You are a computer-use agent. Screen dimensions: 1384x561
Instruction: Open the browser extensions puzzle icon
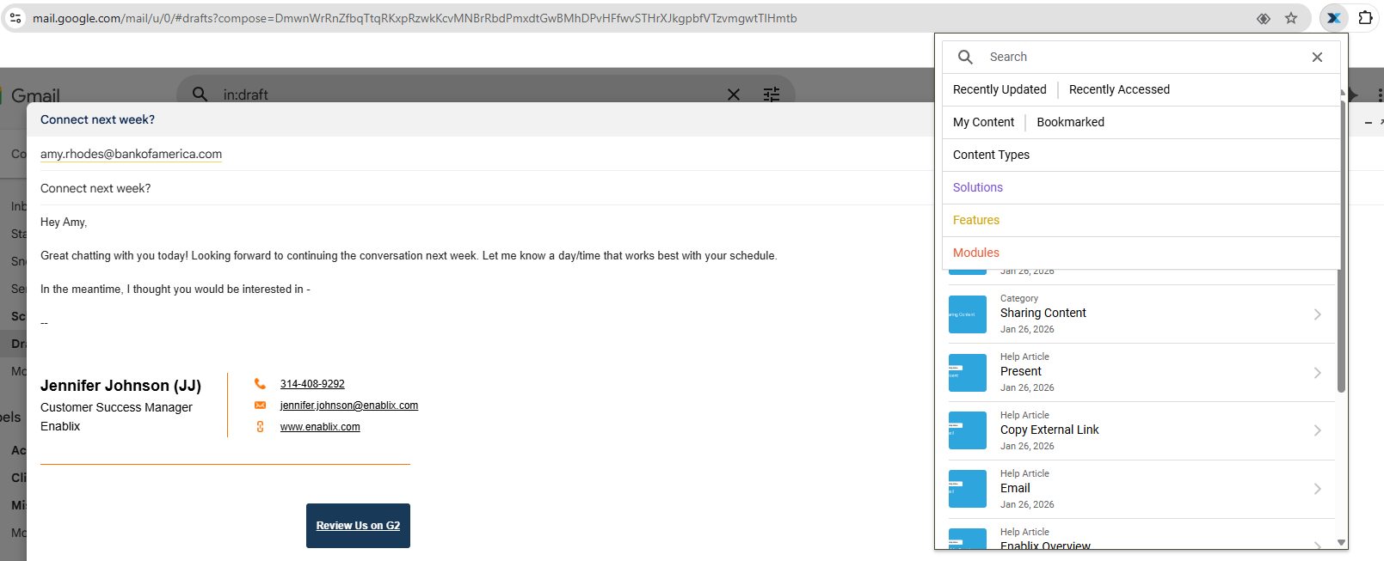click(1365, 18)
